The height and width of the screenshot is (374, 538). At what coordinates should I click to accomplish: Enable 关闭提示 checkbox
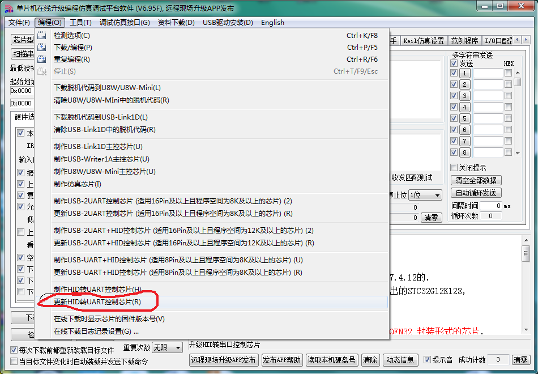[x=454, y=168]
